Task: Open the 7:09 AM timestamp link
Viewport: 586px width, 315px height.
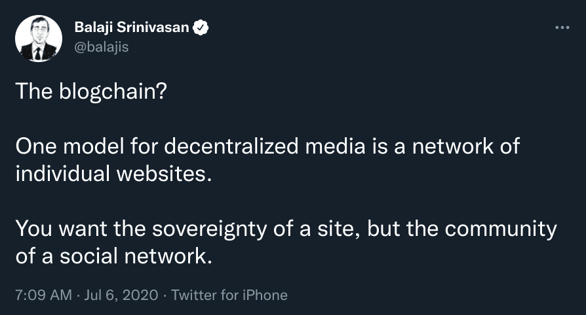Action: [x=43, y=295]
